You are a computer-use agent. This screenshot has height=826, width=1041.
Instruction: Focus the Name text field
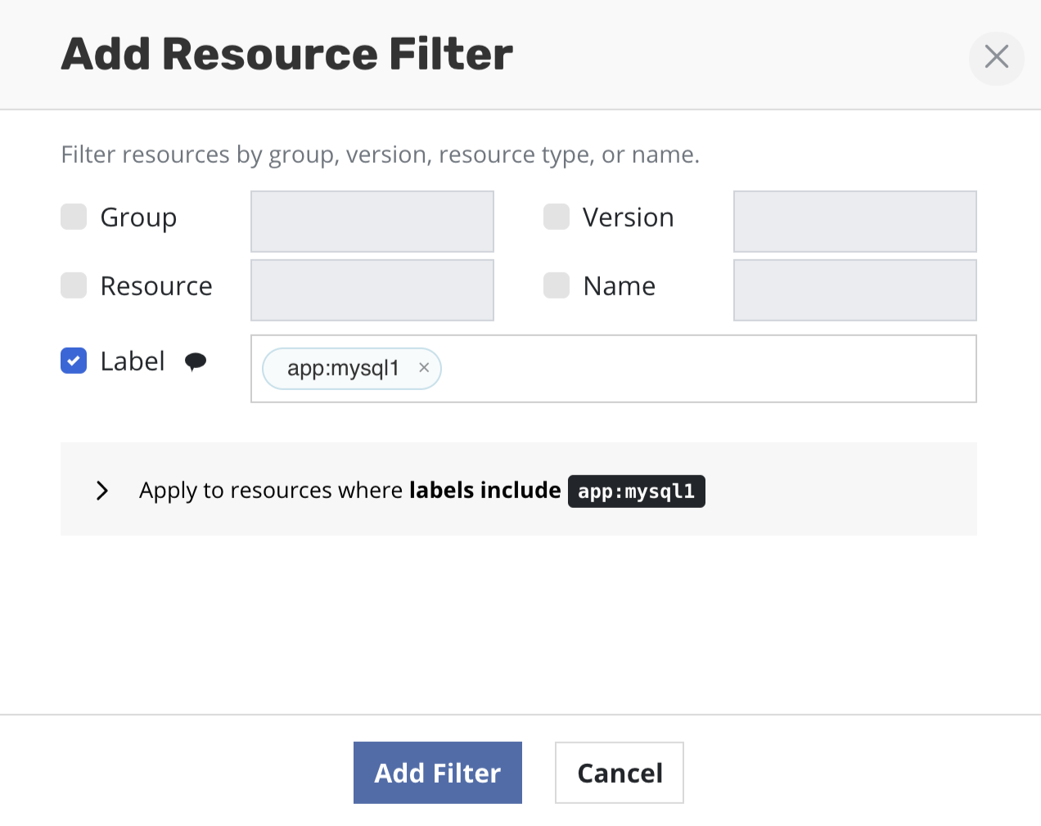[854, 290]
